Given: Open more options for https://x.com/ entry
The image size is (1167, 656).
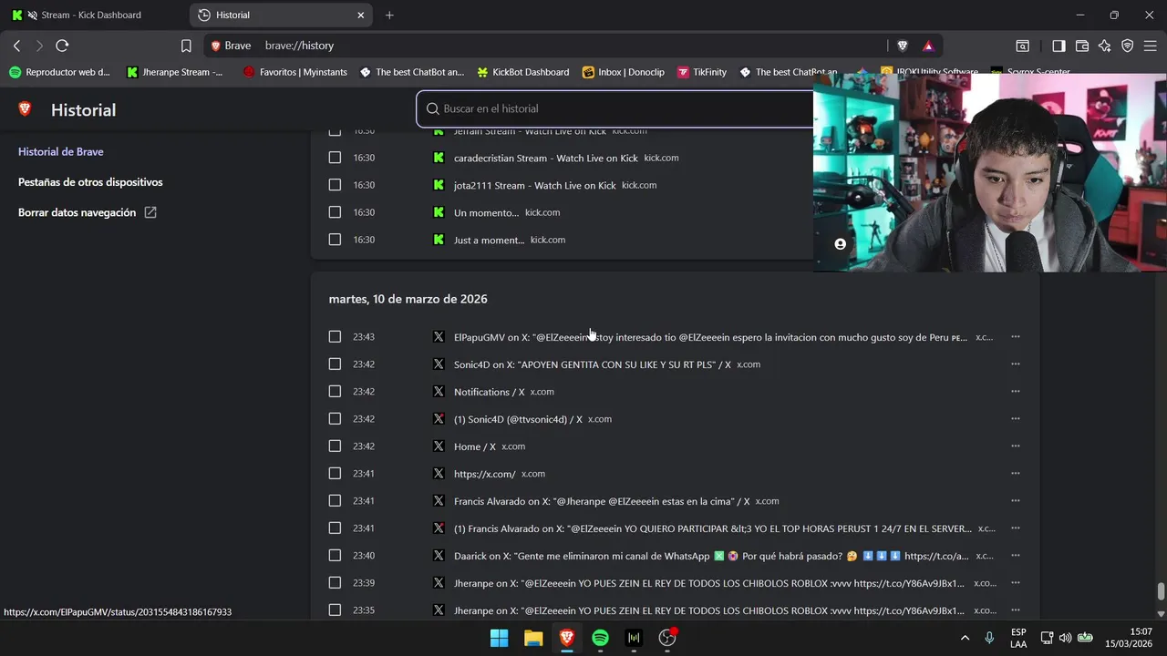Looking at the screenshot, I should click(x=1016, y=474).
